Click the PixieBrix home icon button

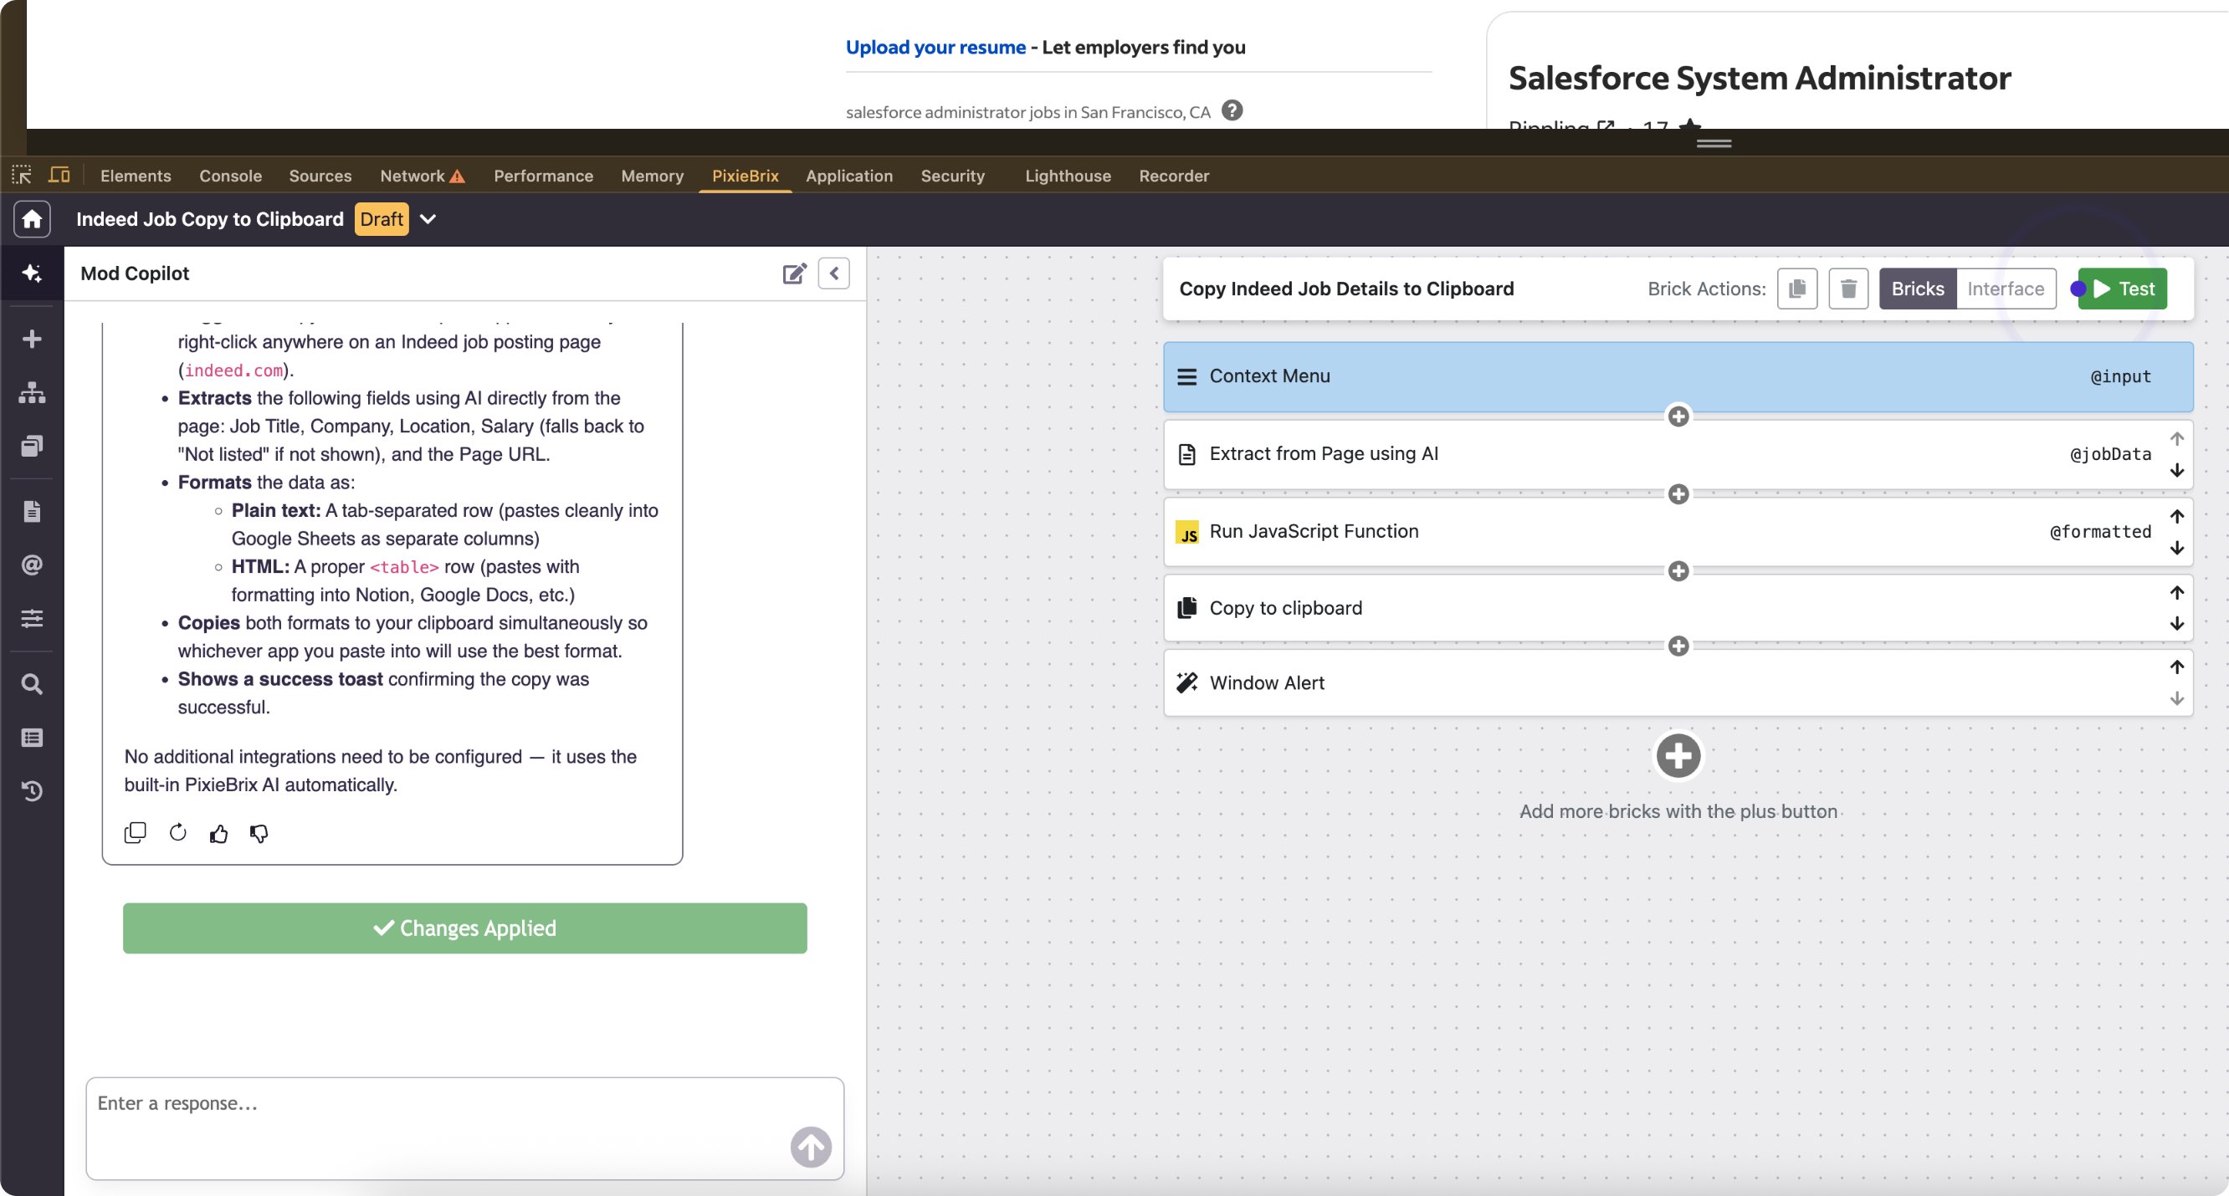point(32,219)
